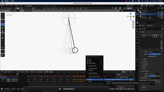Switch to 2D Animation workspace tab

click(28, 6)
